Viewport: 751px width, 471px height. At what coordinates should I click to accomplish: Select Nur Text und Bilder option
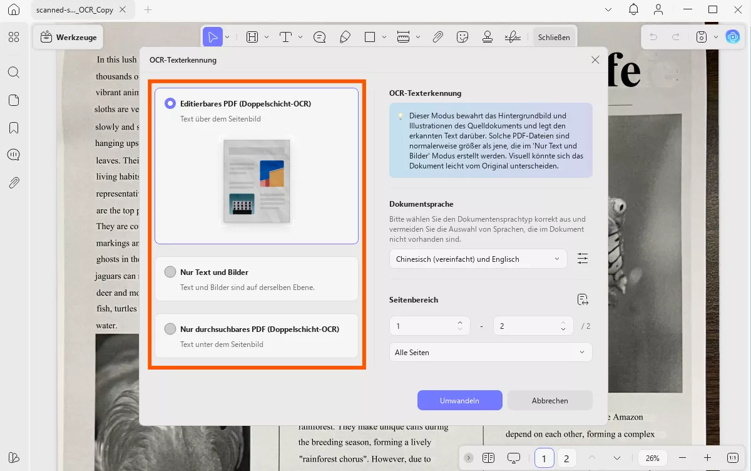pyautogui.click(x=170, y=272)
